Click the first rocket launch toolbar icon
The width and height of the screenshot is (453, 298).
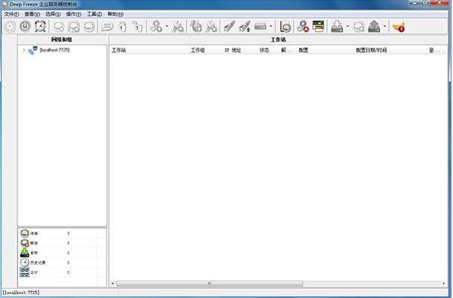(x=230, y=26)
